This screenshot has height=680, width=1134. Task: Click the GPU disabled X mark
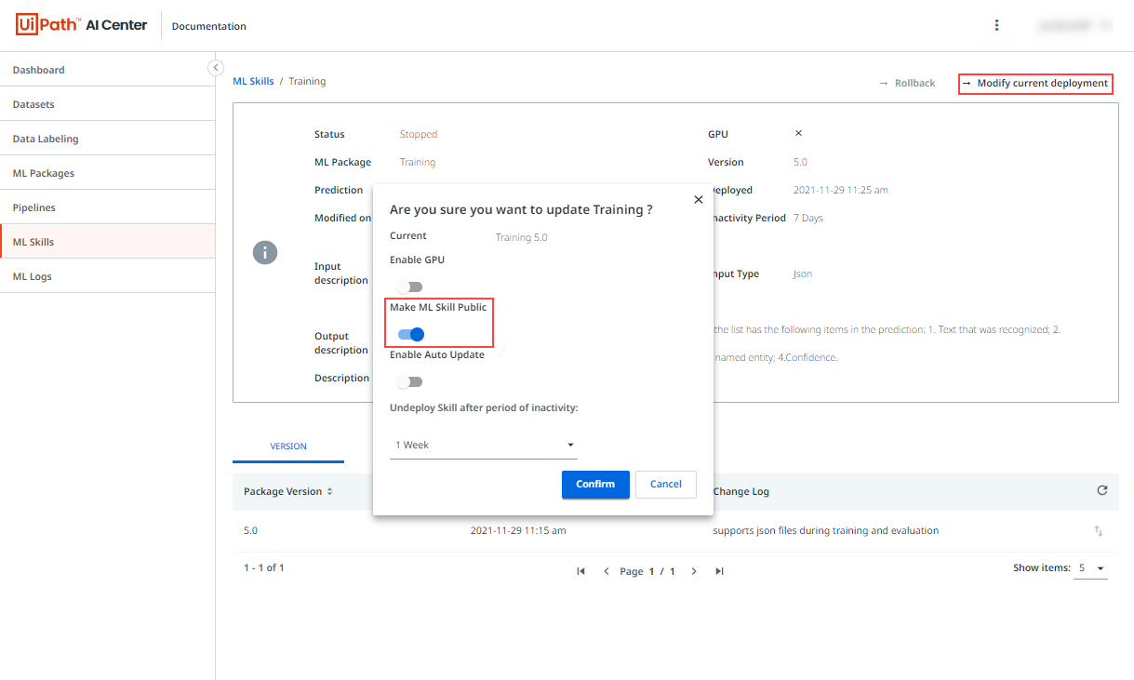[798, 134]
